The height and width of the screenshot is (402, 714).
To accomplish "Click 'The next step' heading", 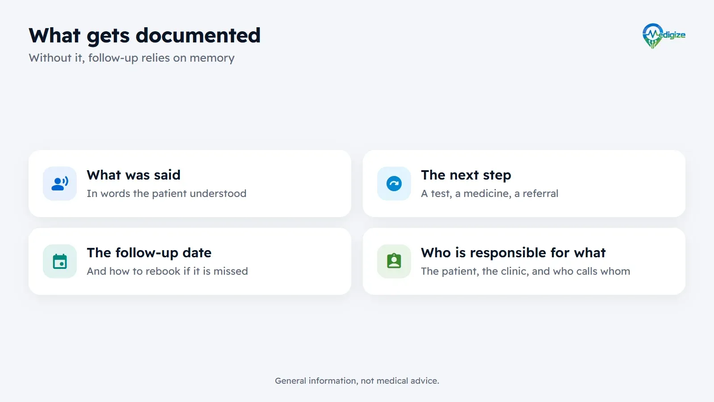I will coord(466,175).
